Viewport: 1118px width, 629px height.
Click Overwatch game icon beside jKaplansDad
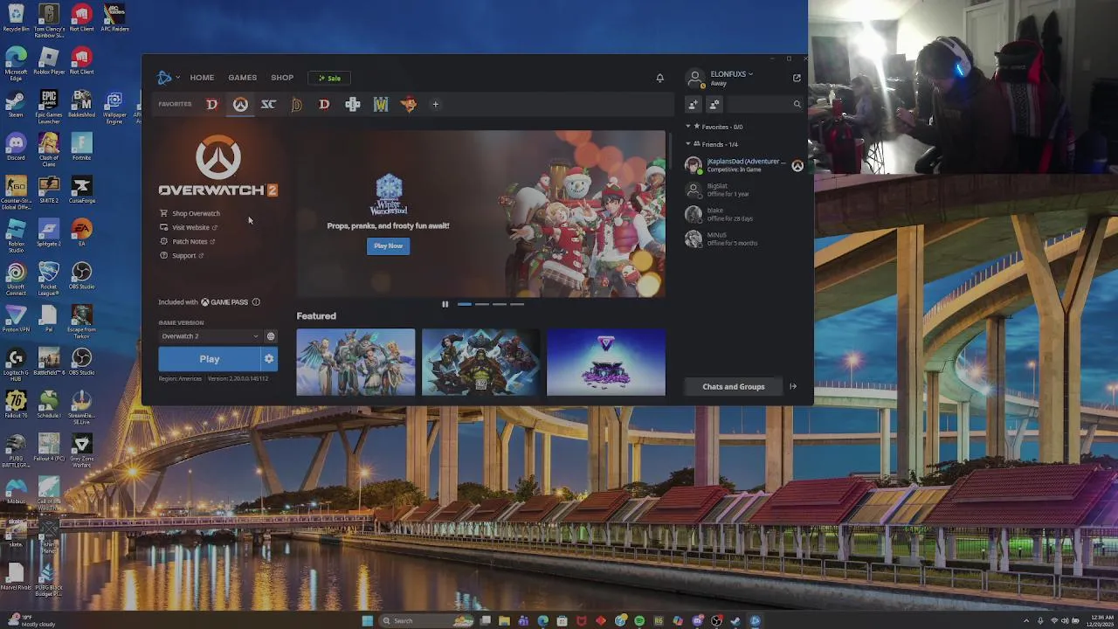tap(797, 165)
